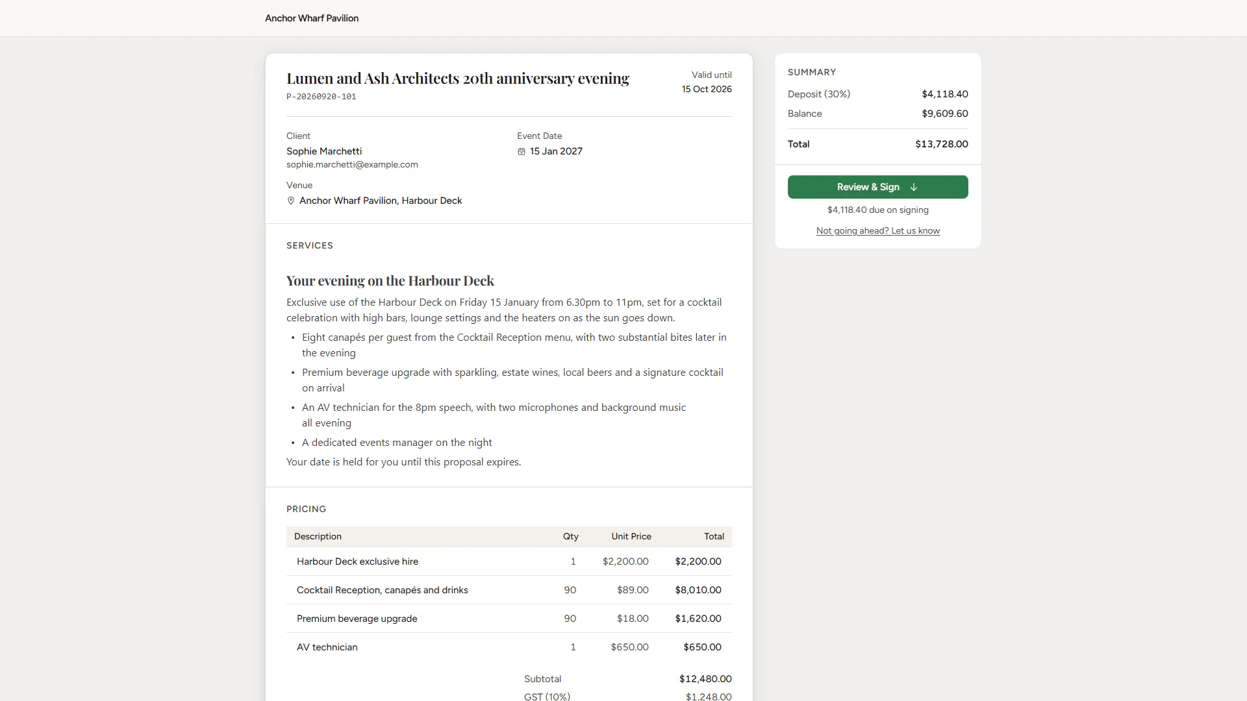Click the balance amount $9,609.60
This screenshot has height=701, width=1247.
click(945, 114)
